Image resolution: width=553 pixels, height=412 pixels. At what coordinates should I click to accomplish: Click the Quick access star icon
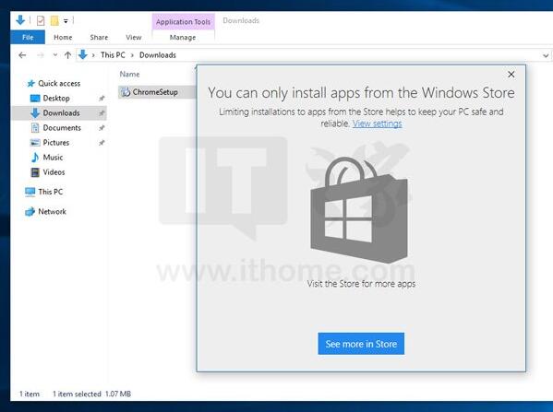click(x=31, y=84)
